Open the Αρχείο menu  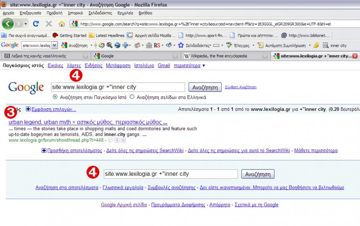pyautogui.click(x=8, y=13)
